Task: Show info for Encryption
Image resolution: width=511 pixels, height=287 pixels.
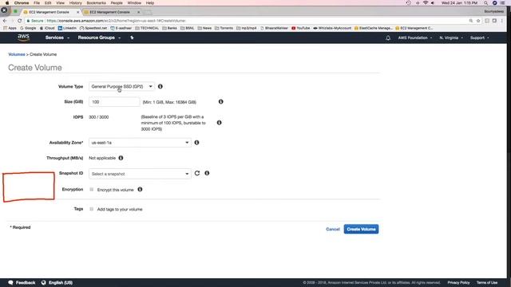Action: pos(141,190)
